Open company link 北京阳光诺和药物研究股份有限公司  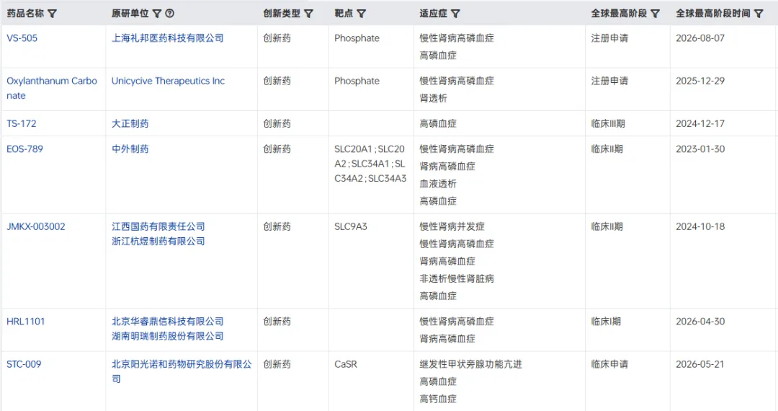coord(182,371)
